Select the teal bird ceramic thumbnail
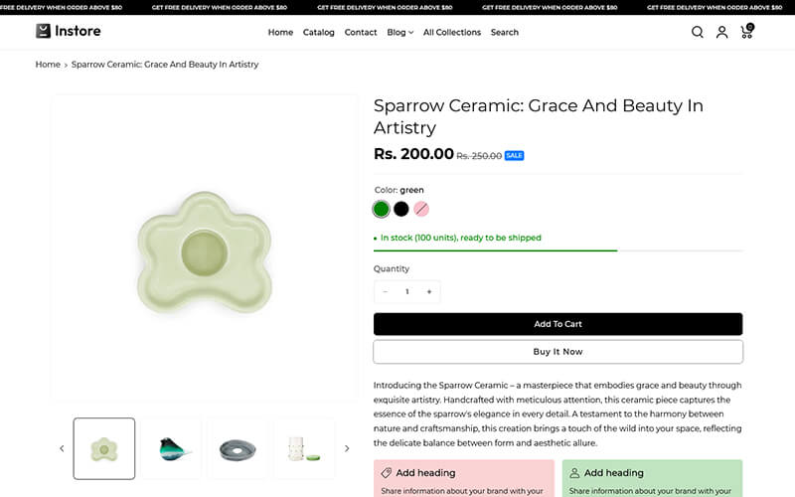Image resolution: width=795 pixels, height=497 pixels. tap(171, 448)
